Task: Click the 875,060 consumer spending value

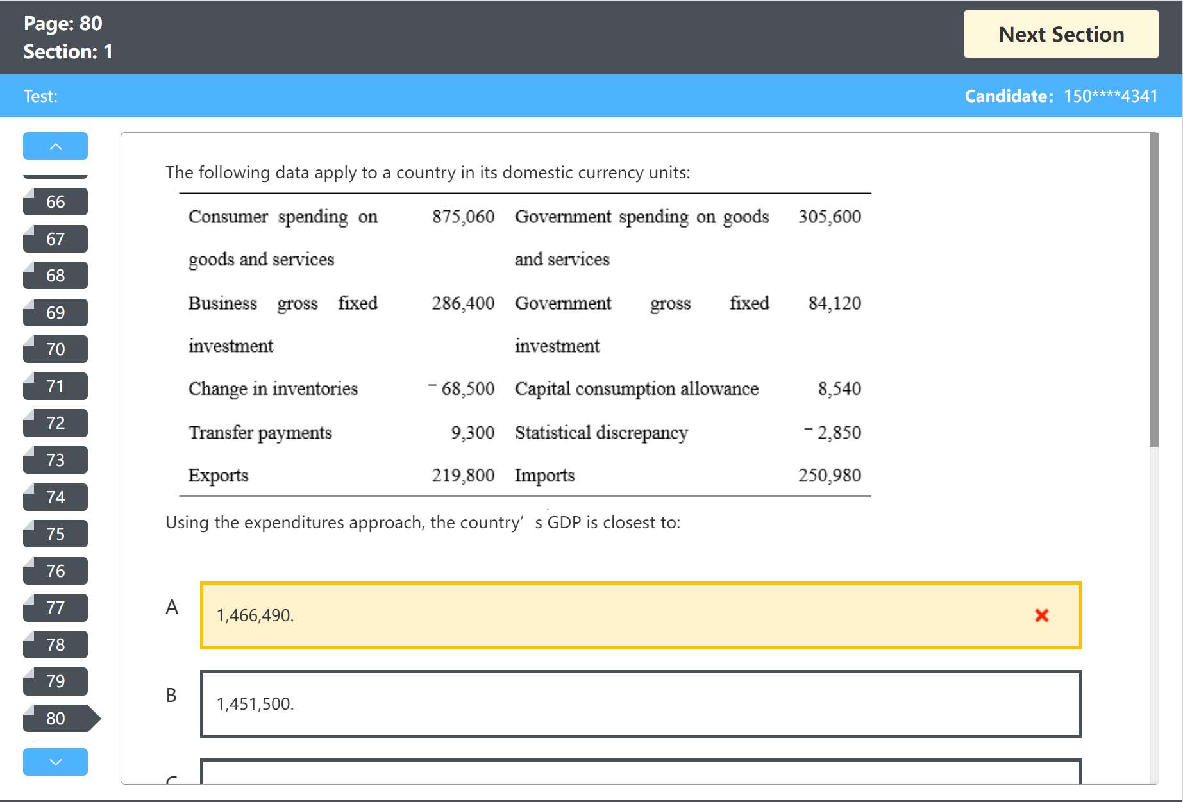Action: [x=463, y=217]
